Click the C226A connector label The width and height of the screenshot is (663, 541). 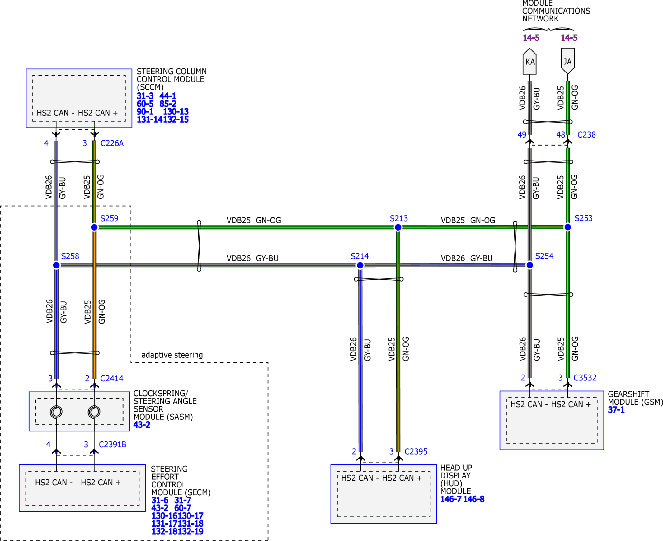[x=112, y=143]
